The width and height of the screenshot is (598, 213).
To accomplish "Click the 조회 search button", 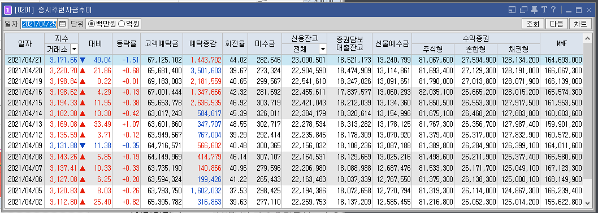I will [533, 24].
